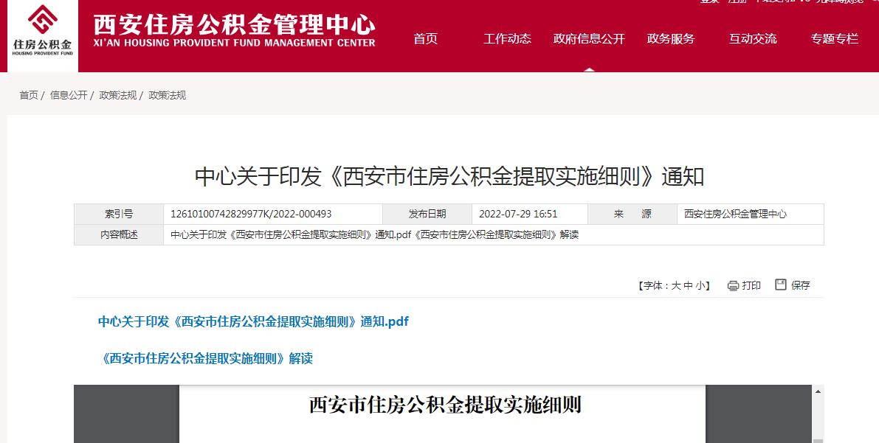Screen dimensions: 879x443
Task: Download the 通知.pdf attachment link
Action: coord(253,321)
